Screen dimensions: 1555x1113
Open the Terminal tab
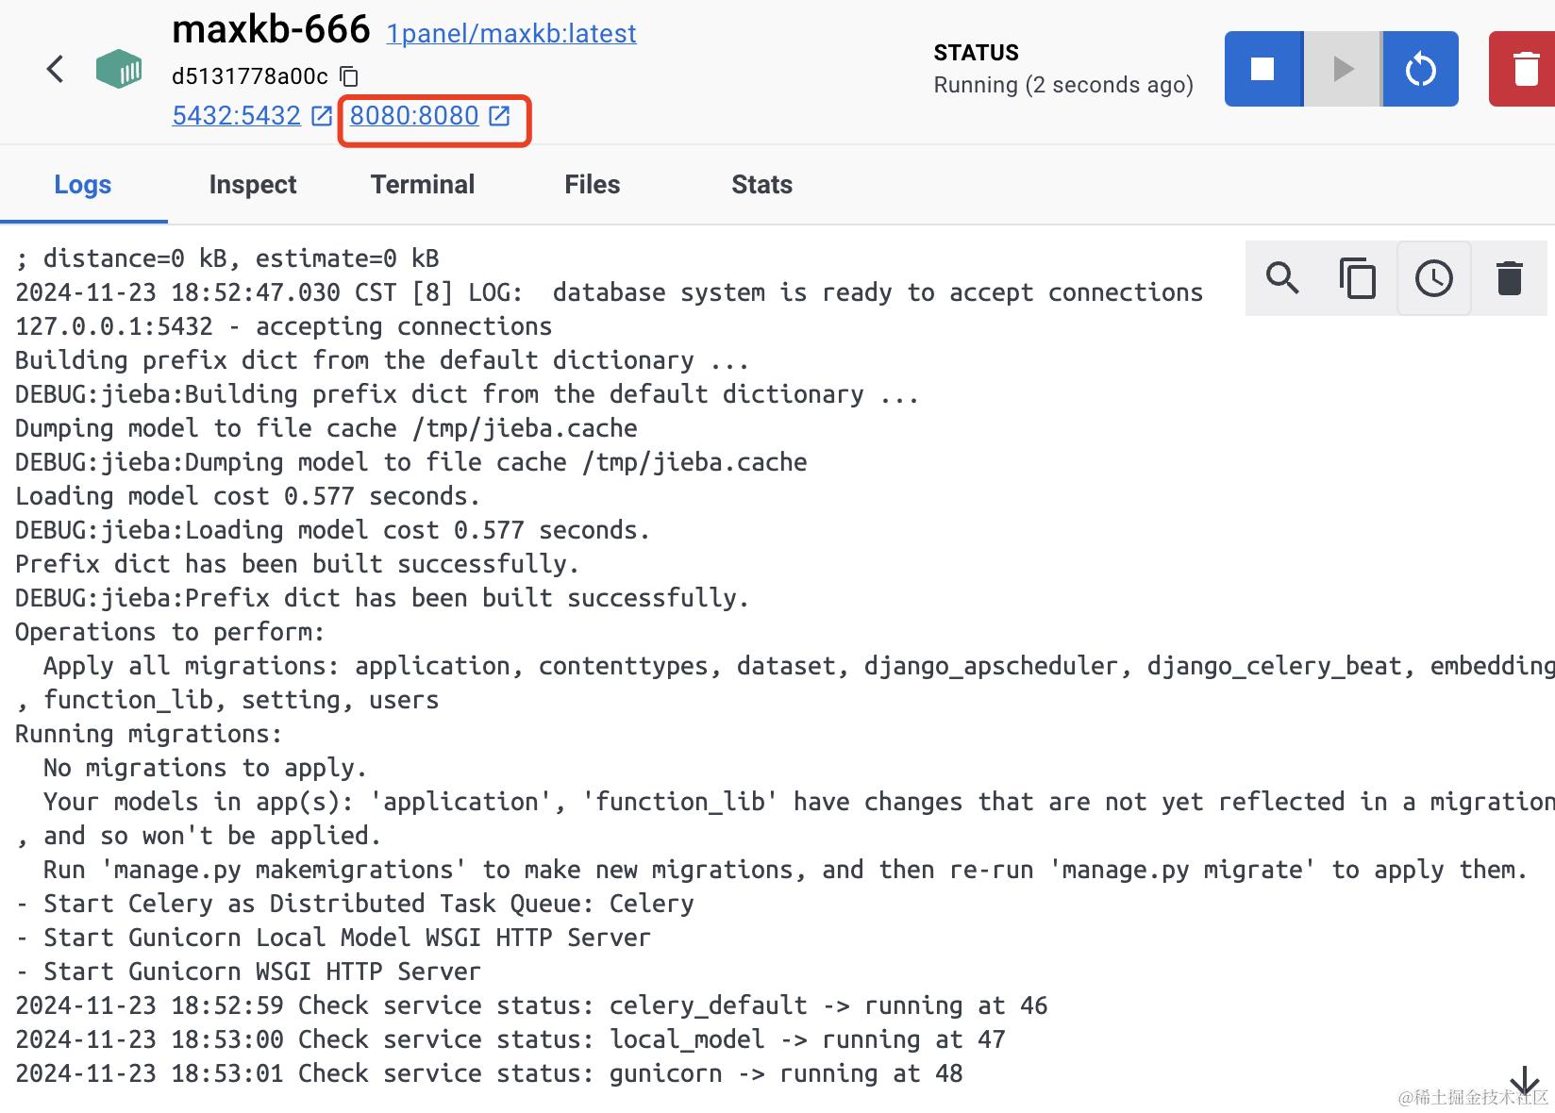click(423, 185)
